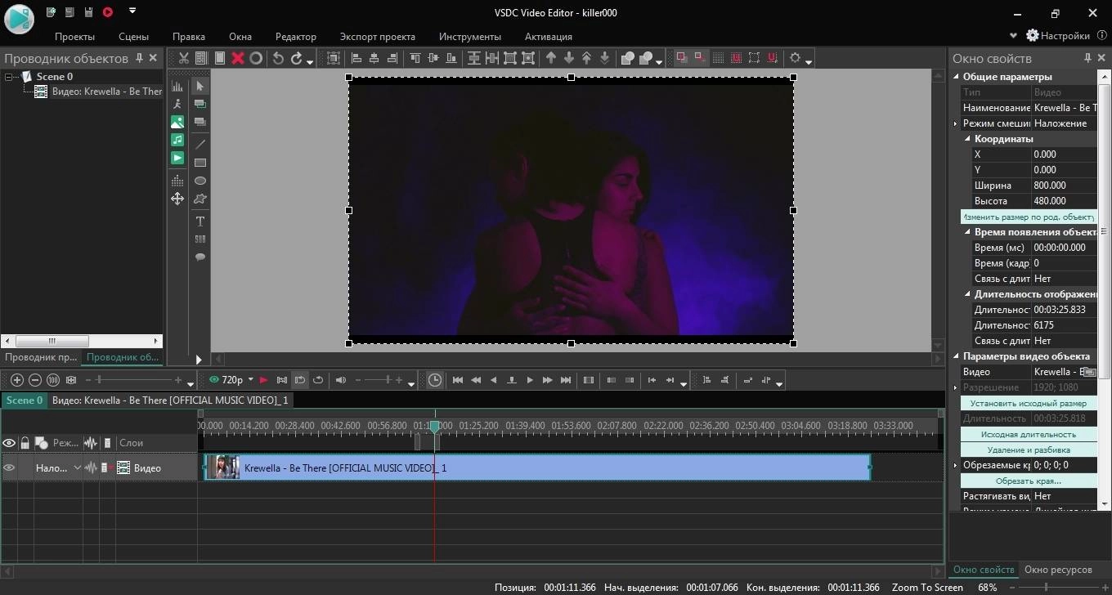Toggle the volume mute speaker icon
The height and width of the screenshot is (595, 1112).
coord(341,380)
